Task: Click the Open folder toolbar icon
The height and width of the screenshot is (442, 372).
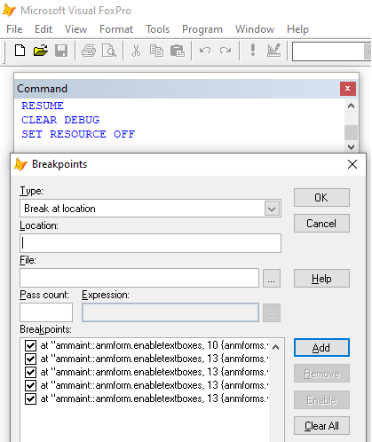Action: pos(41,51)
